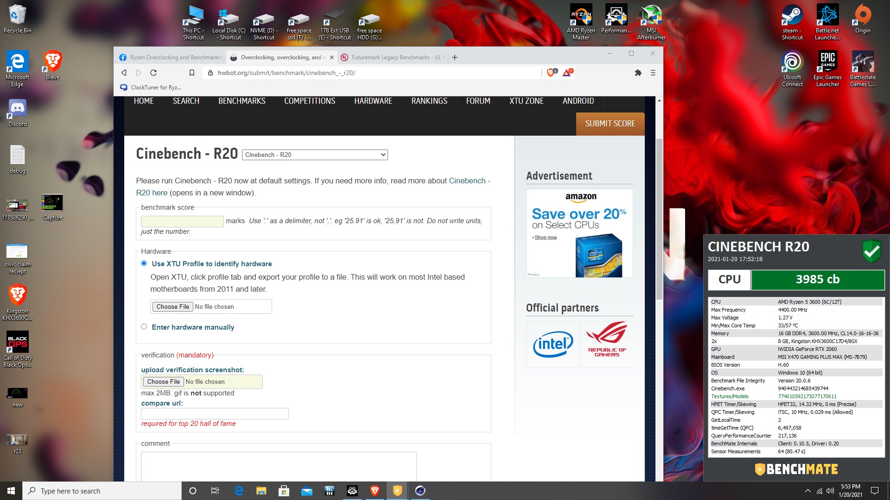The image size is (890, 500).
Task: Click the webpage vertical scrollbar thumb
Action: pyautogui.click(x=659, y=219)
